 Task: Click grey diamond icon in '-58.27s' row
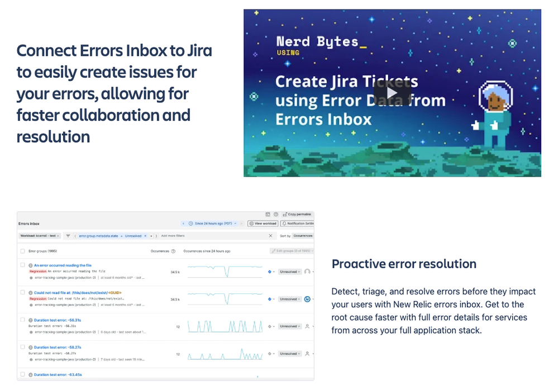270,354
